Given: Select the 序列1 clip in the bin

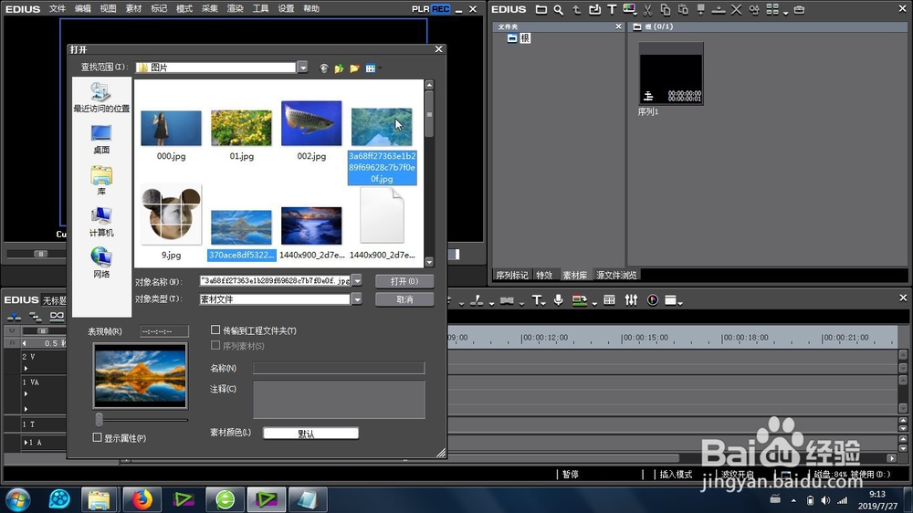Looking at the screenshot, I should click(x=671, y=74).
